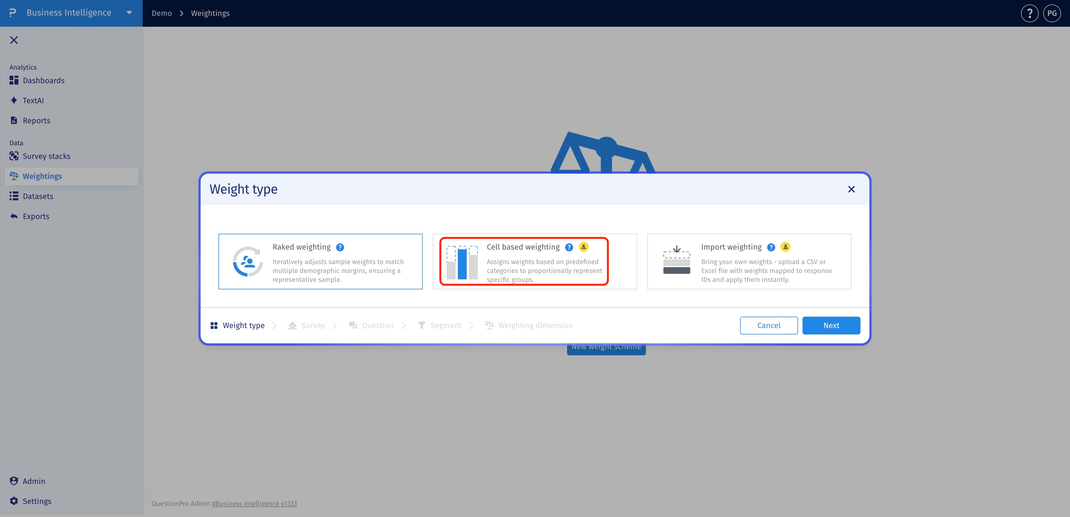Screen dimensions: 1070x517
Task: Select the Raked weighting card
Action: click(320, 261)
